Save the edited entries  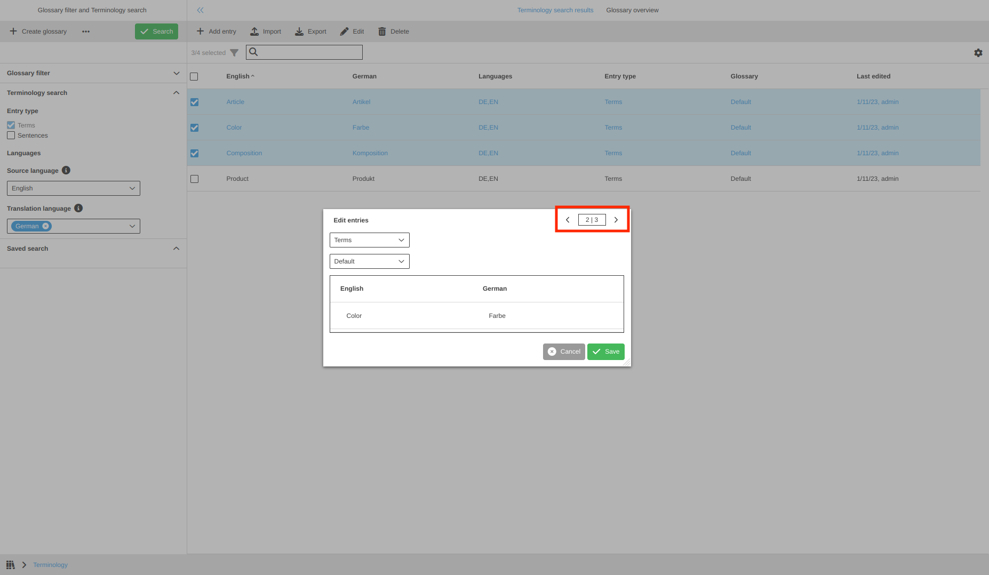pyautogui.click(x=605, y=351)
